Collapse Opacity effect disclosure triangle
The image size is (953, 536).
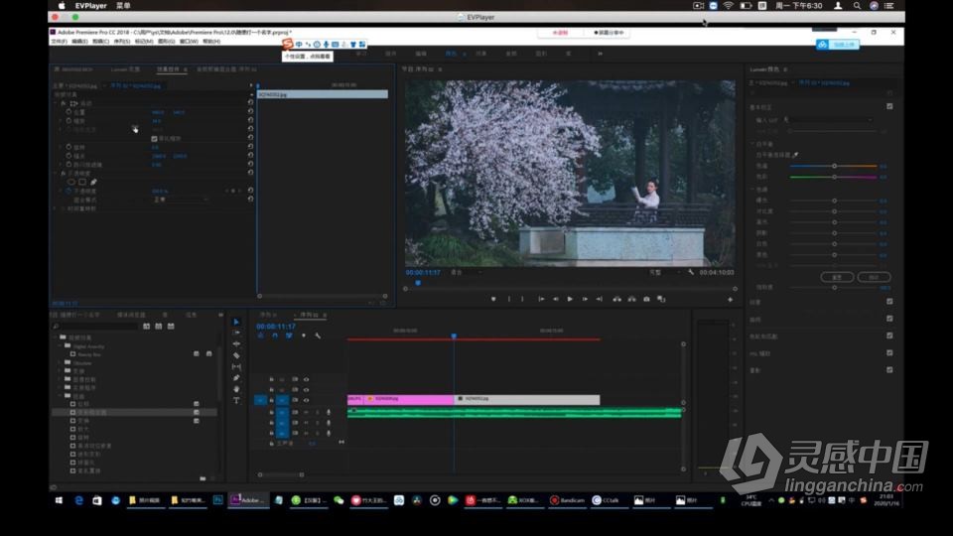pyautogui.click(x=56, y=173)
